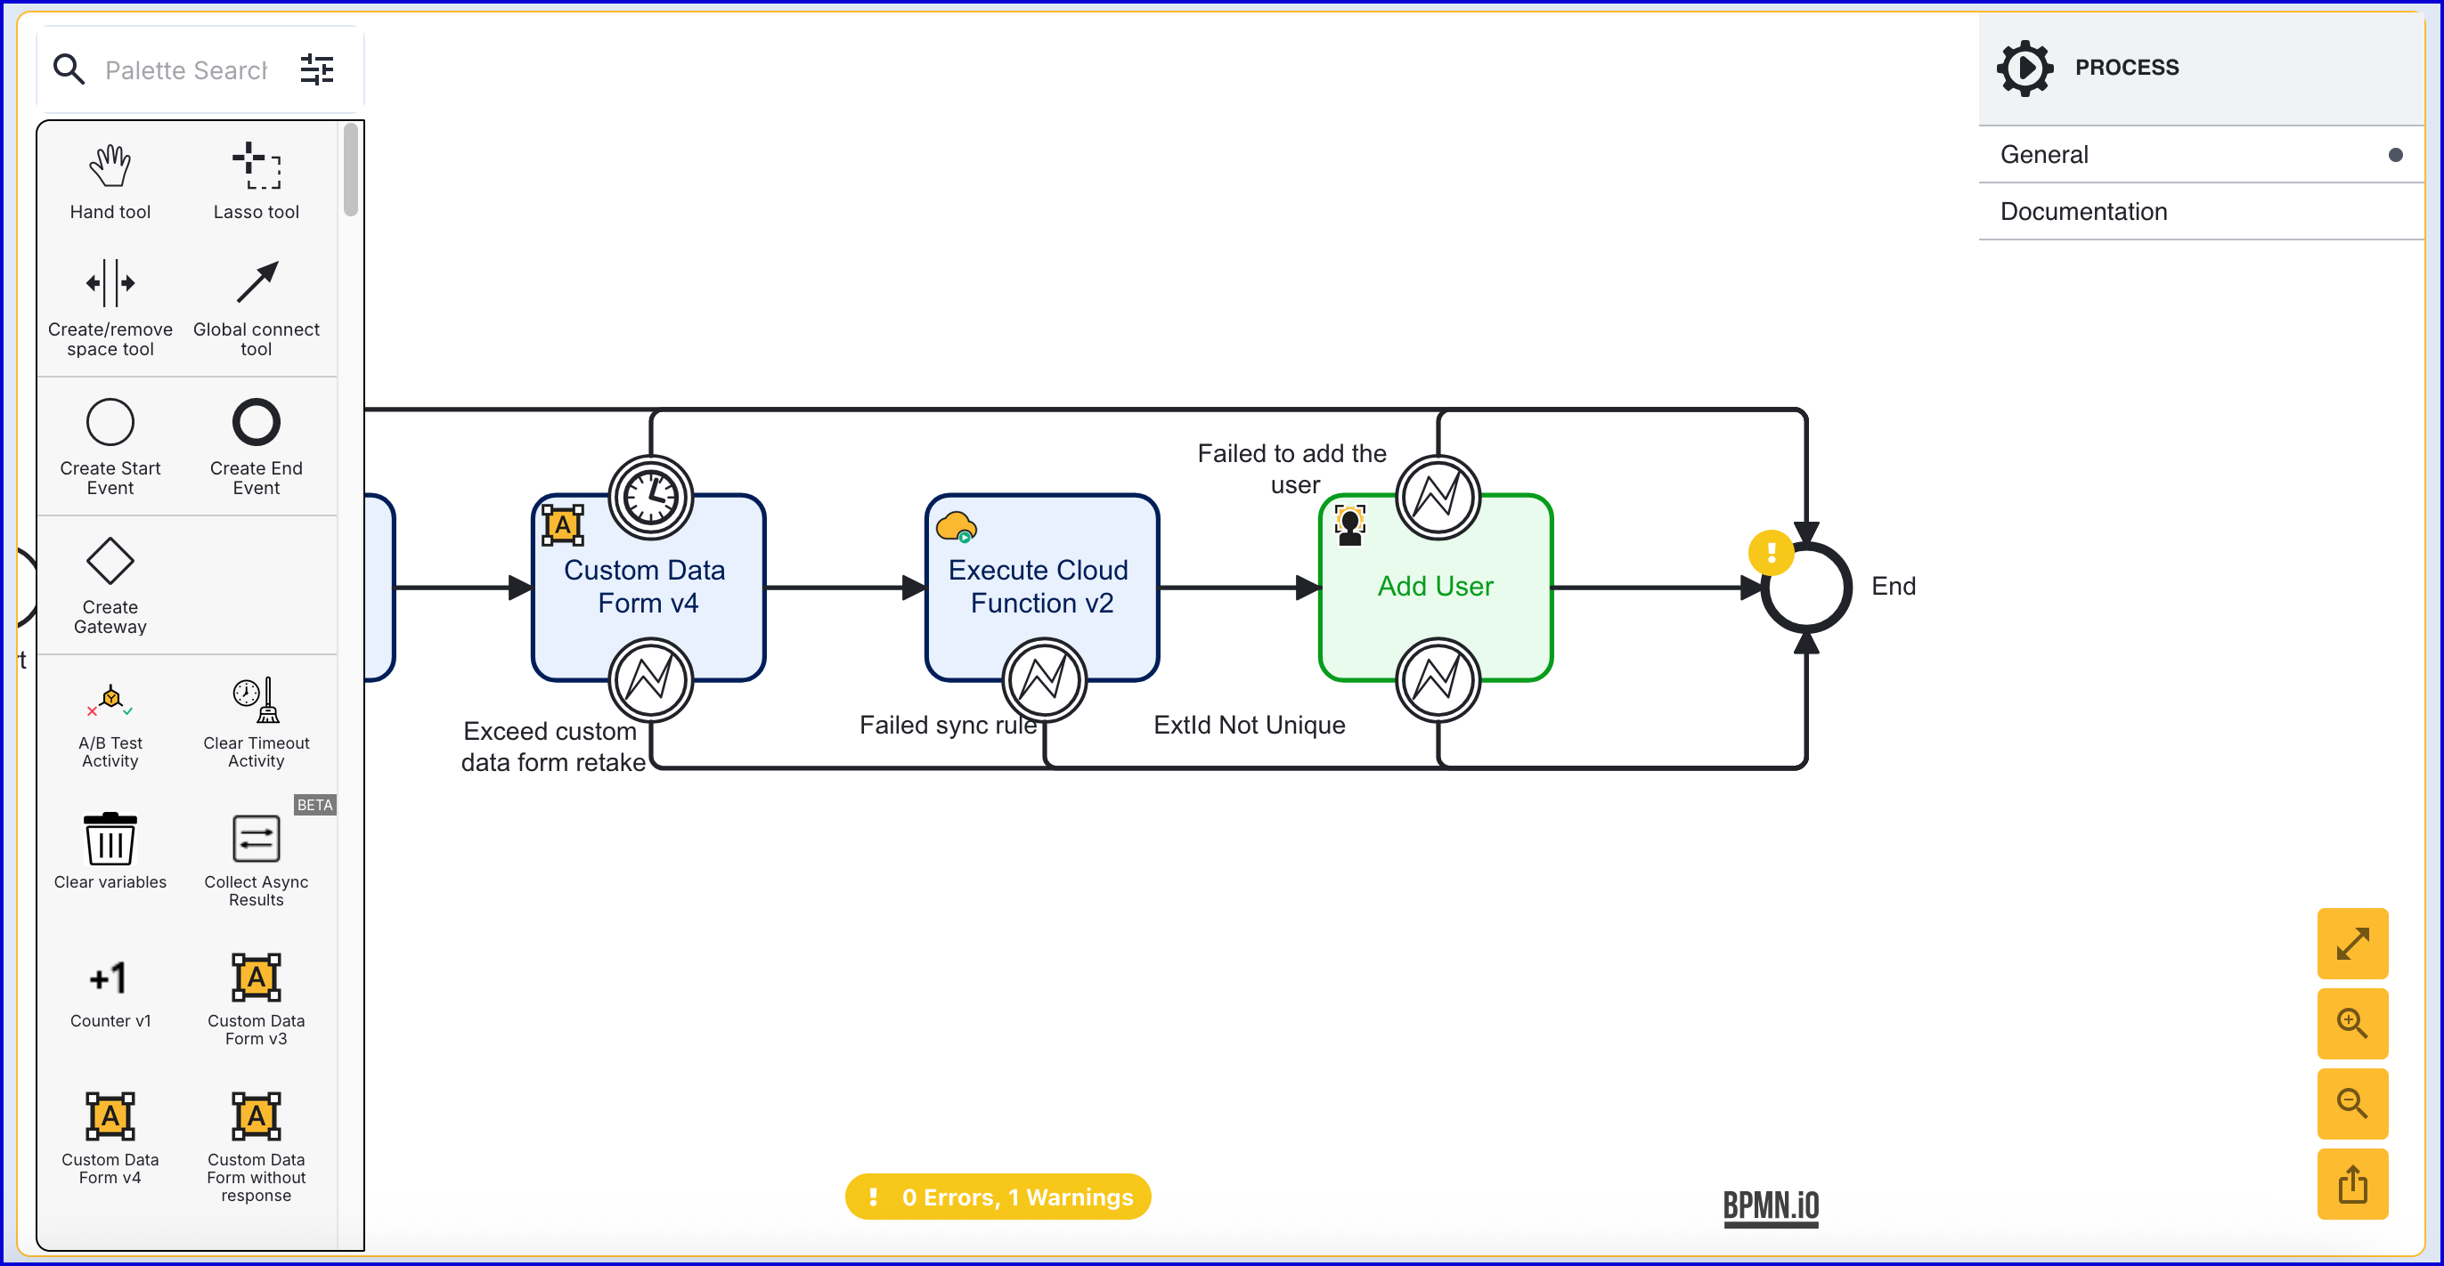Select Collect Async Results beta item
This screenshot has width=2444, height=1266.
257,840
